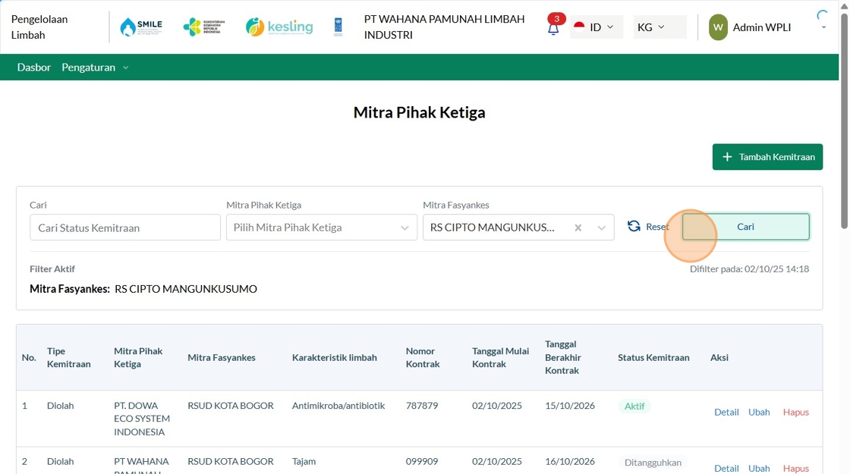This screenshot has height=474, width=850.
Task: Click the green Cari search button
Action: pyautogui.click(x=745, y=227)
